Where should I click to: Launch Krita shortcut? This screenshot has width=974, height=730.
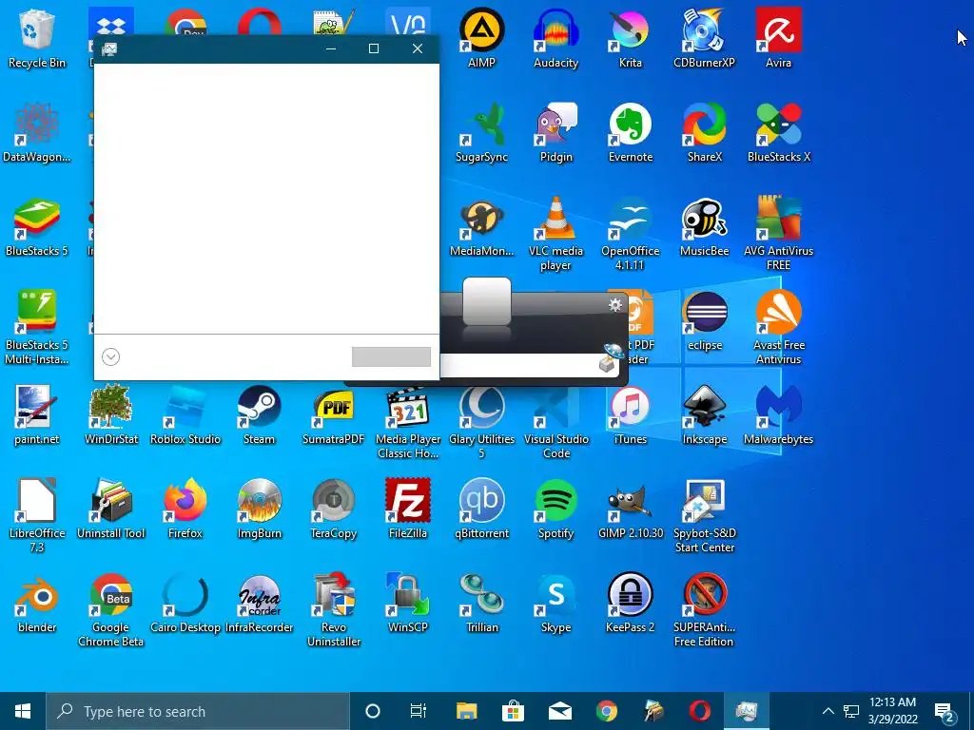coord(630,37)
